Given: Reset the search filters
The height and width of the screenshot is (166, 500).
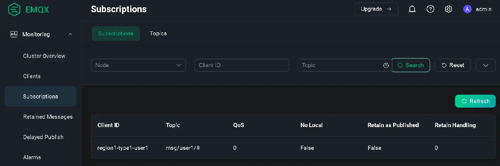Looking at the screenshot, I should pos(452,65).
